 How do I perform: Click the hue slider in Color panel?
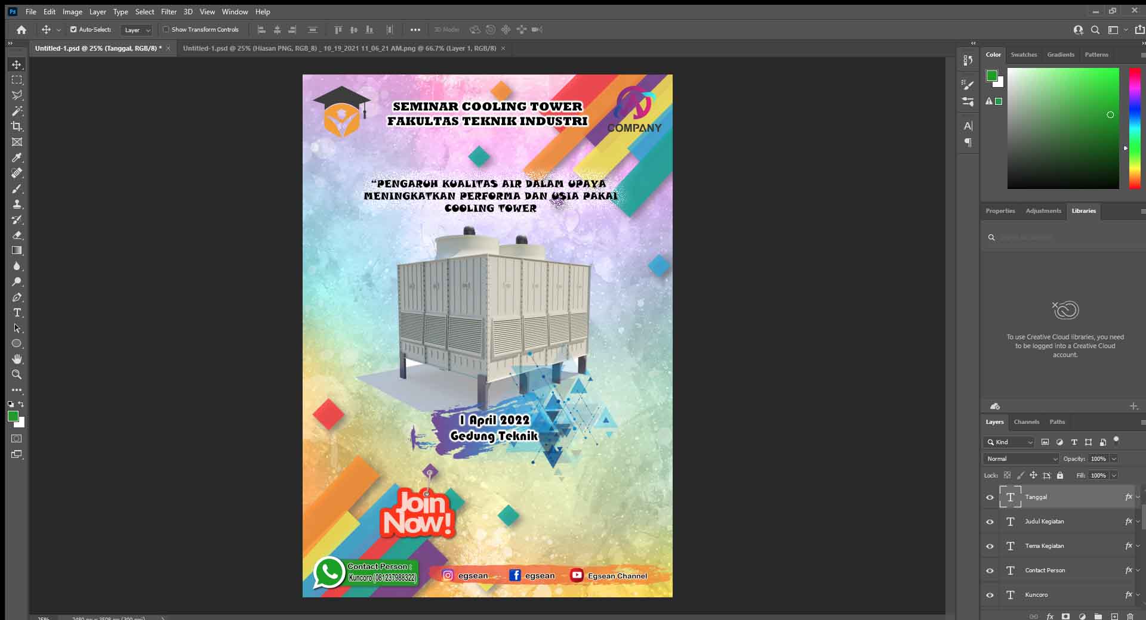tap(1135, 128)
